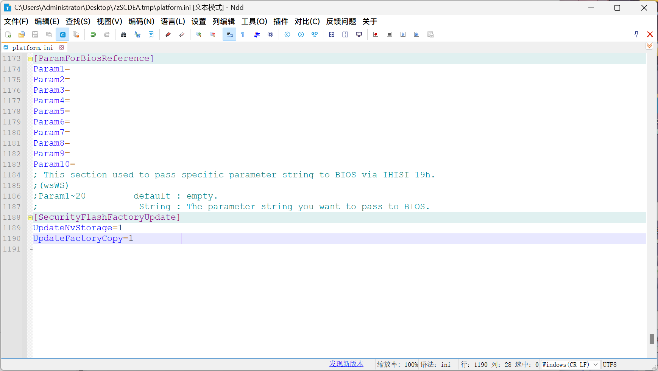
Task: Click the monitor presentation icon
Action: click(x=359, y=34)
